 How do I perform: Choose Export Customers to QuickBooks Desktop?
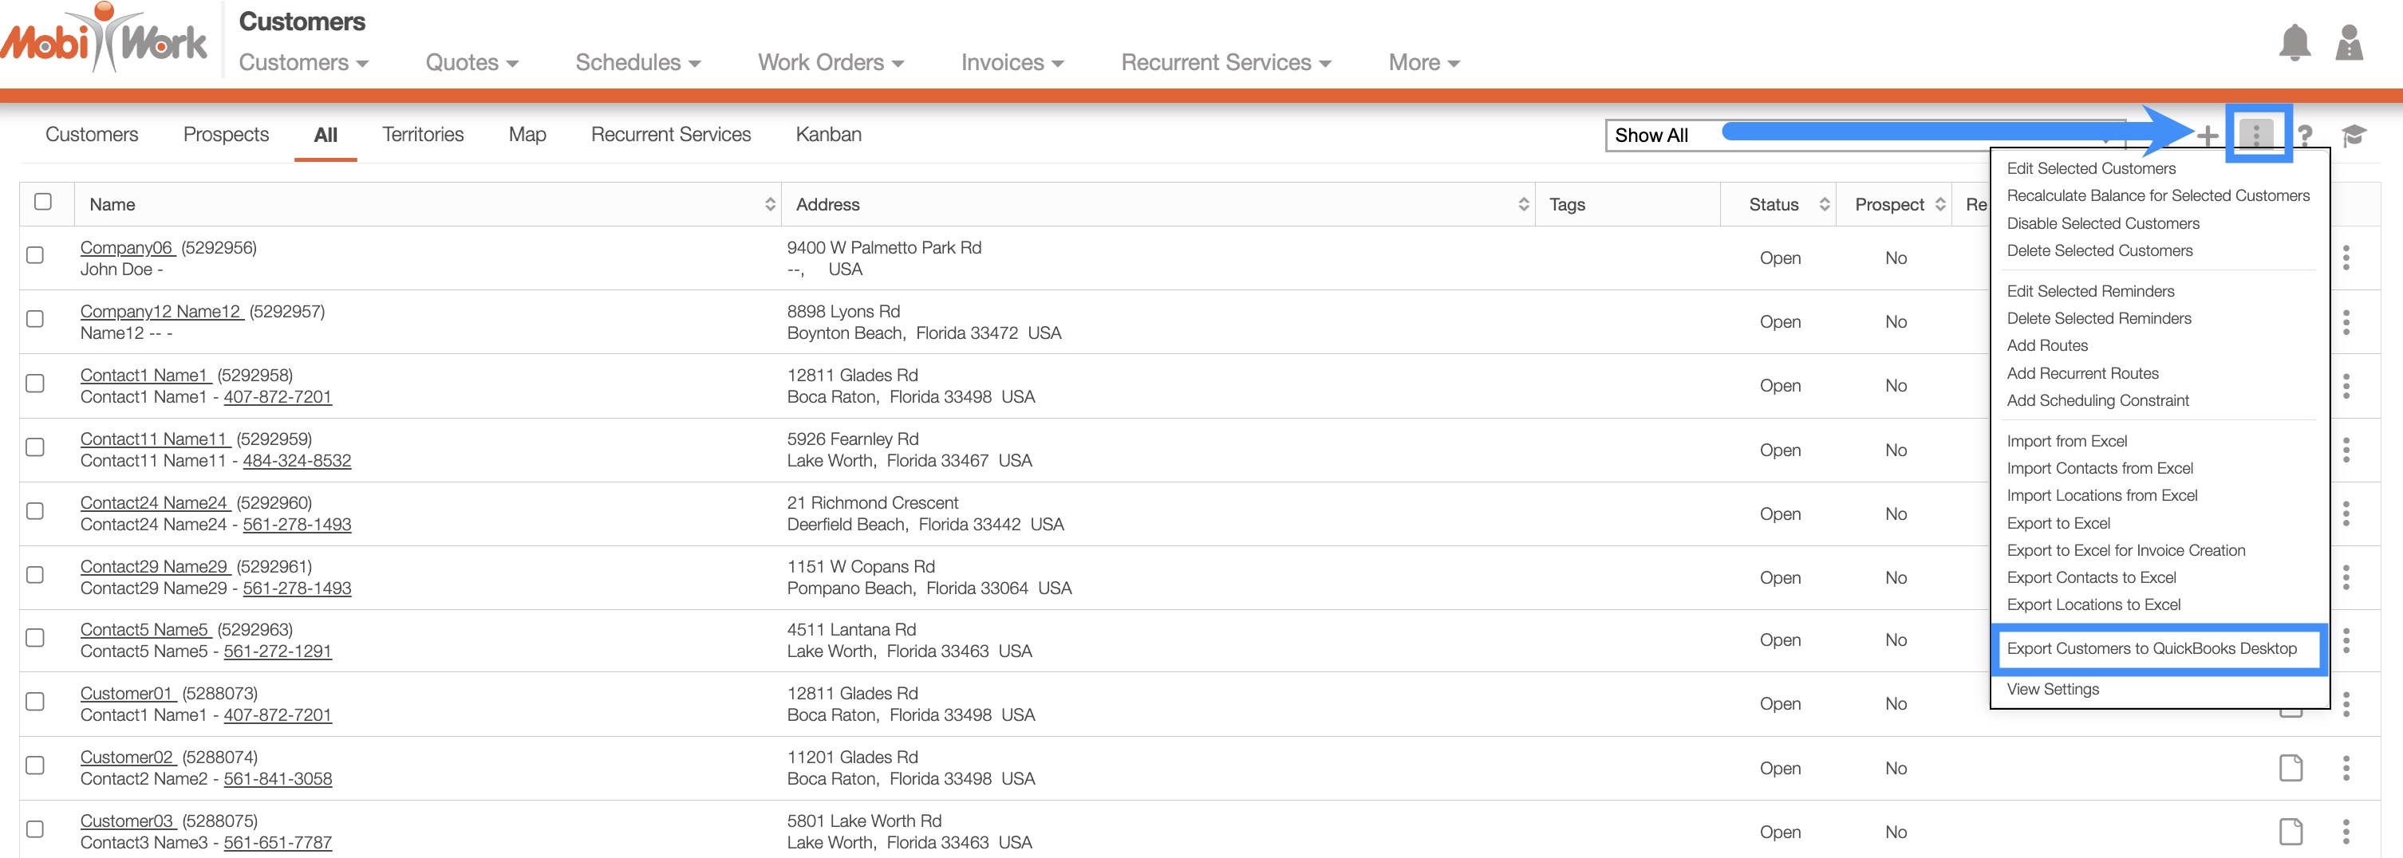tap(2151, 649)
